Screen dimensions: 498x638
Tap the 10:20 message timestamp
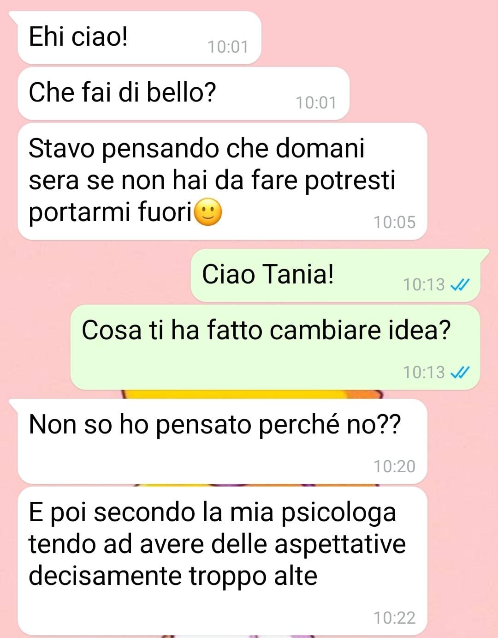click(394, 467)
